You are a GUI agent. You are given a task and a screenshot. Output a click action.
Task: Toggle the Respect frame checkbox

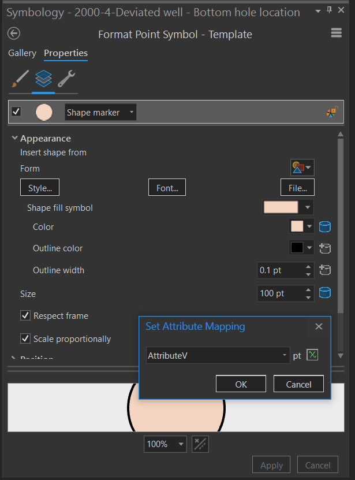(x=25, y=315)
